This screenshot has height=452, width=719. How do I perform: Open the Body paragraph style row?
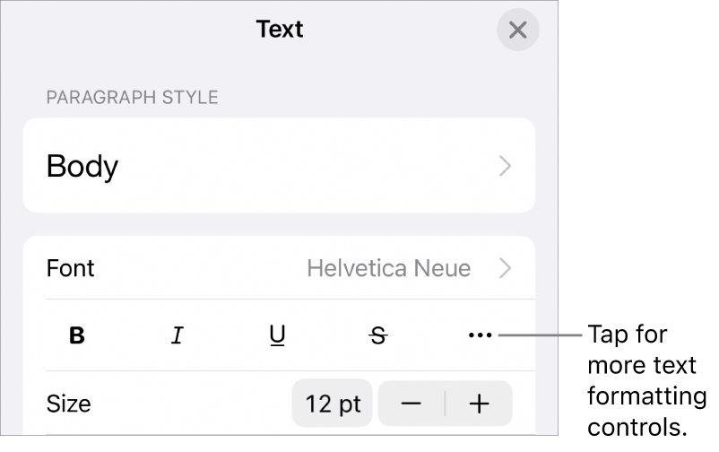[278, 166]
